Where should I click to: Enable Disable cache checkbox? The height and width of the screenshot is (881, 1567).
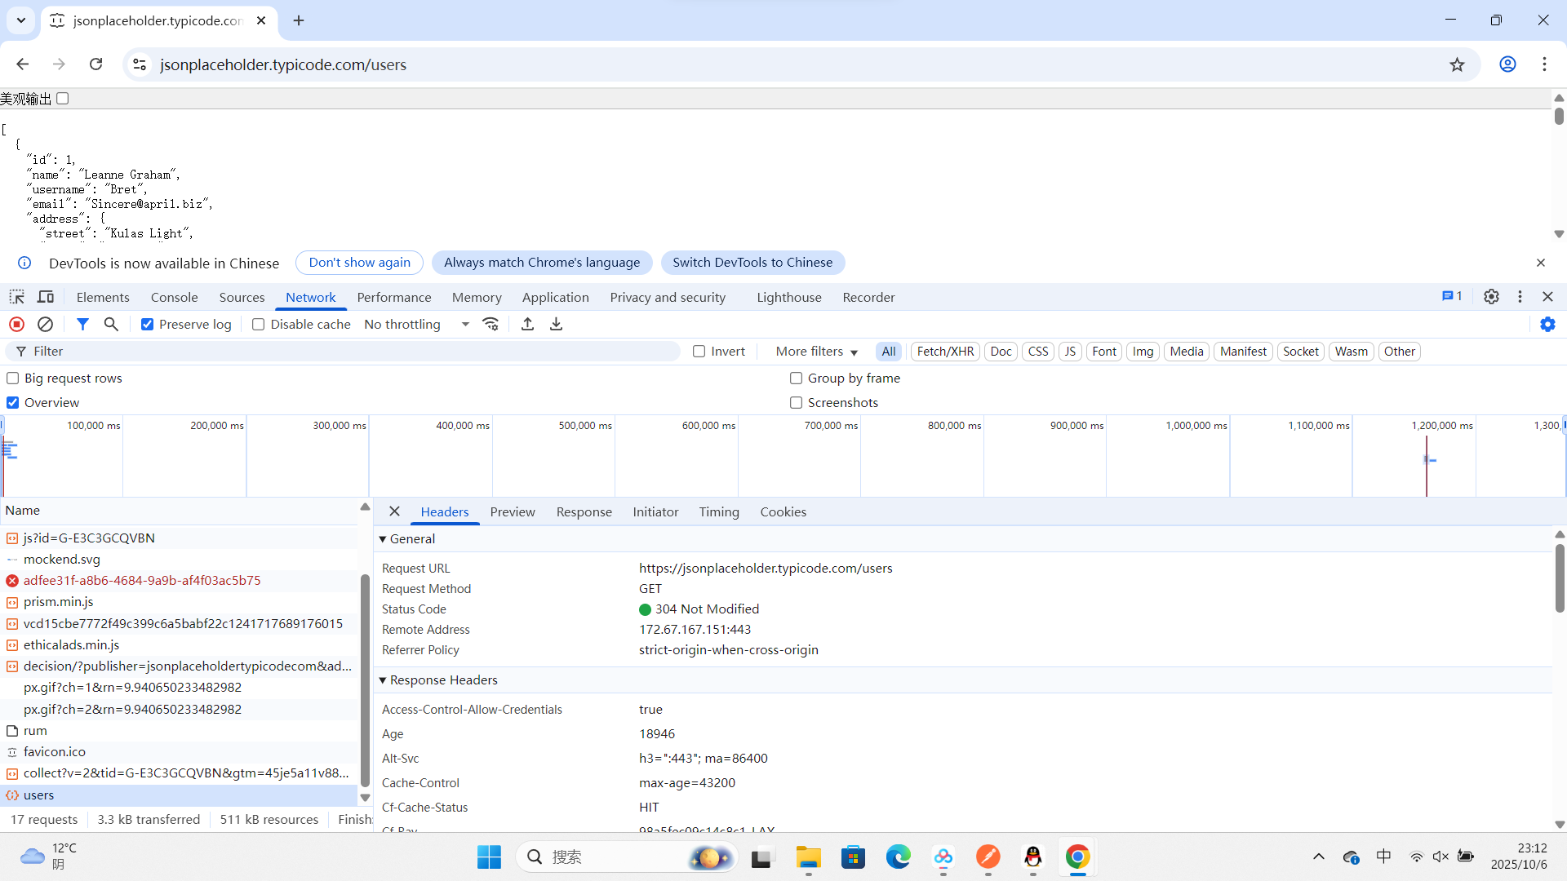pyautogui.click(x=258, y=324)
